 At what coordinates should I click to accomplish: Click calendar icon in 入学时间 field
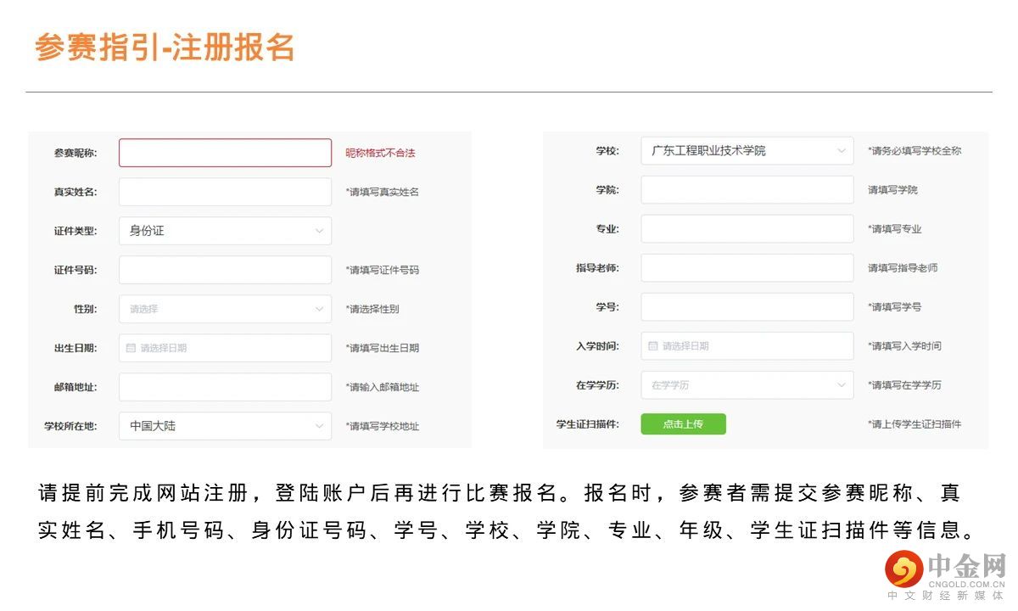coord(652,346)
